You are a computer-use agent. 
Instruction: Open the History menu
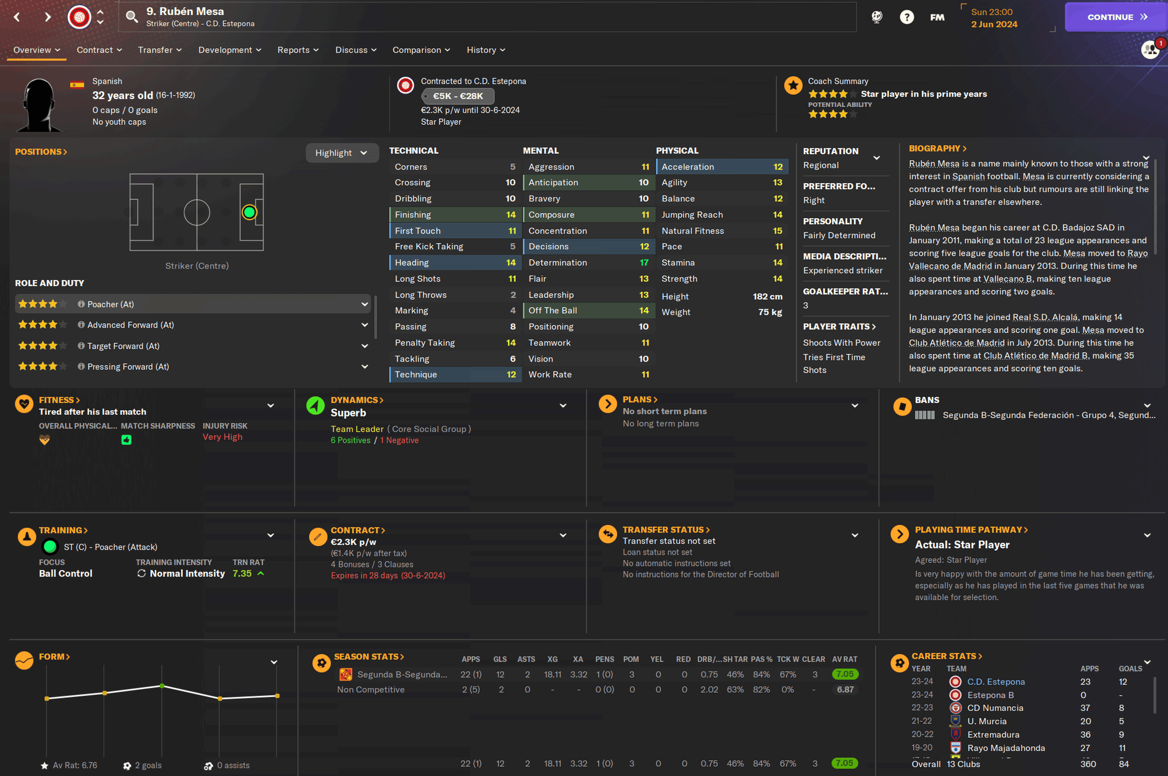(x=486, y=50)
